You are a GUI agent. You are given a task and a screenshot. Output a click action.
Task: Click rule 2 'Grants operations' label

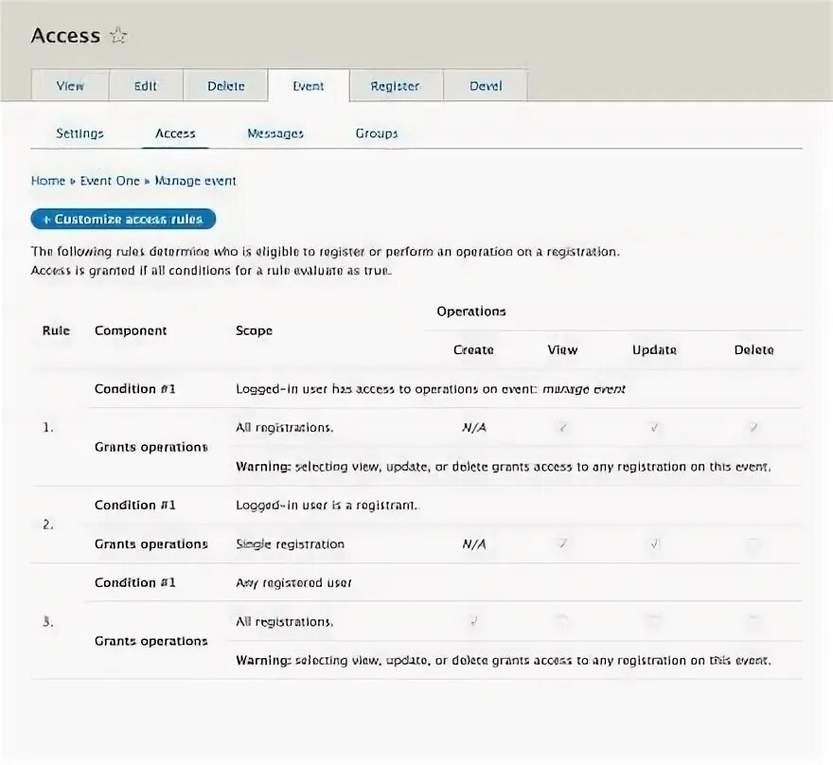(x=151, y=544)
